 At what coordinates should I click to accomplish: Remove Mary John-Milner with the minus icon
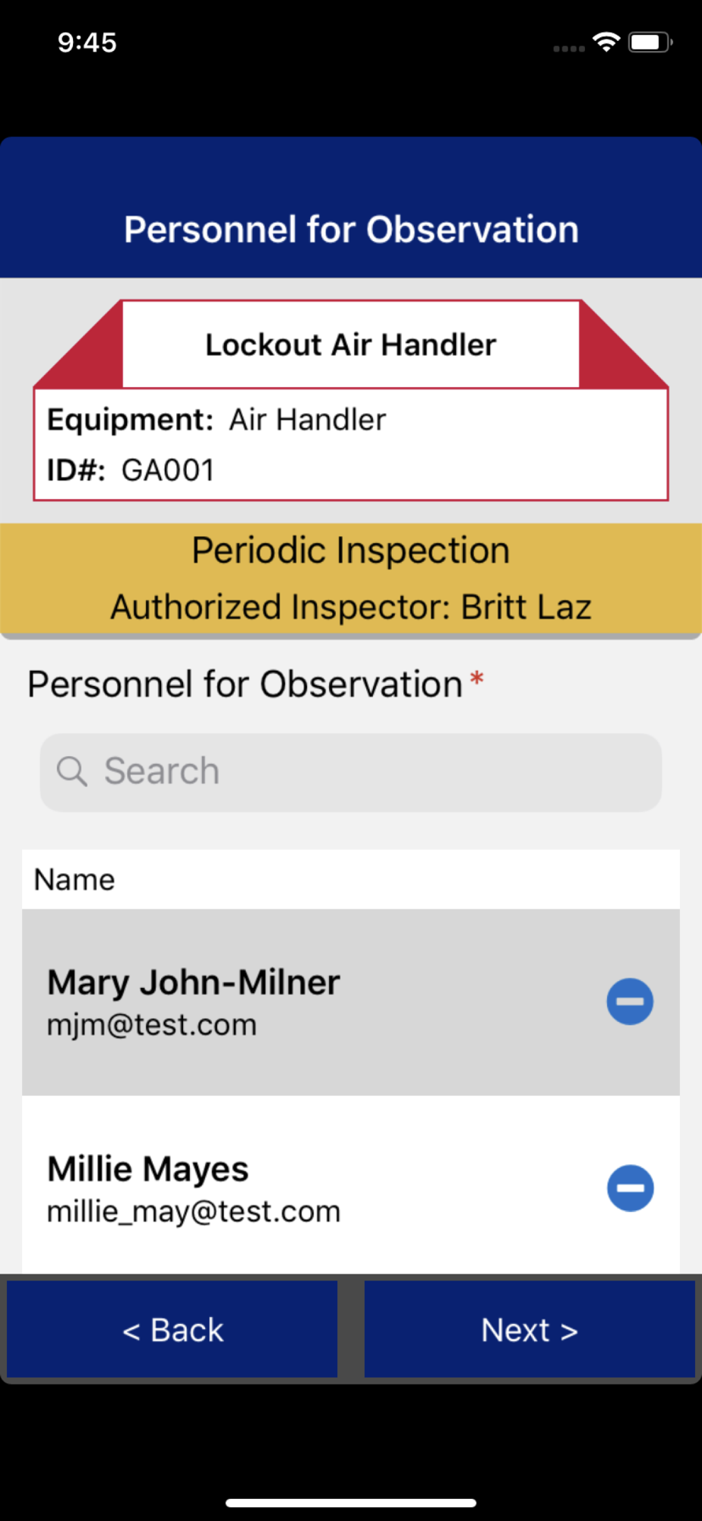(x=630, y=1002)
